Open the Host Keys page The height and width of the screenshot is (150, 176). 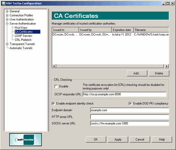point(21,28)
